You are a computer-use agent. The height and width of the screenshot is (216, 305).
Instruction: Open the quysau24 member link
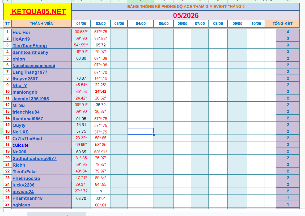23,192
